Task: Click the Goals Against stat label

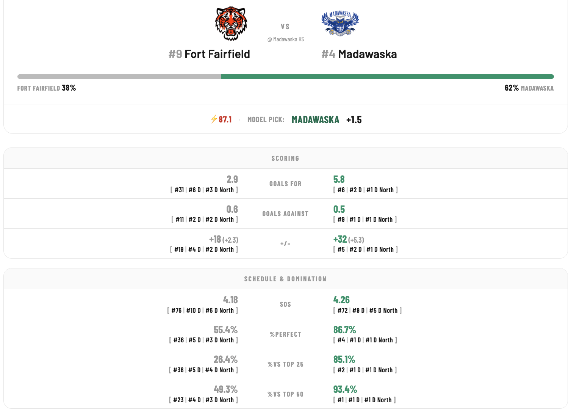Action: pos(285,214)
